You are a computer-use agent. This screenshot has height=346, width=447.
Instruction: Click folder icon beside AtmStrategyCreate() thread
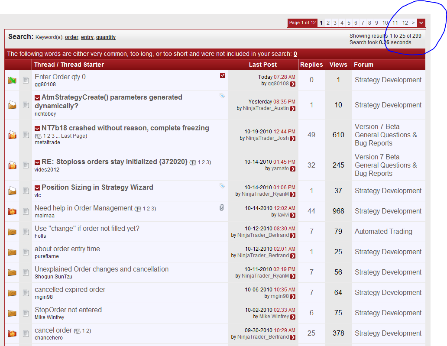12,105
